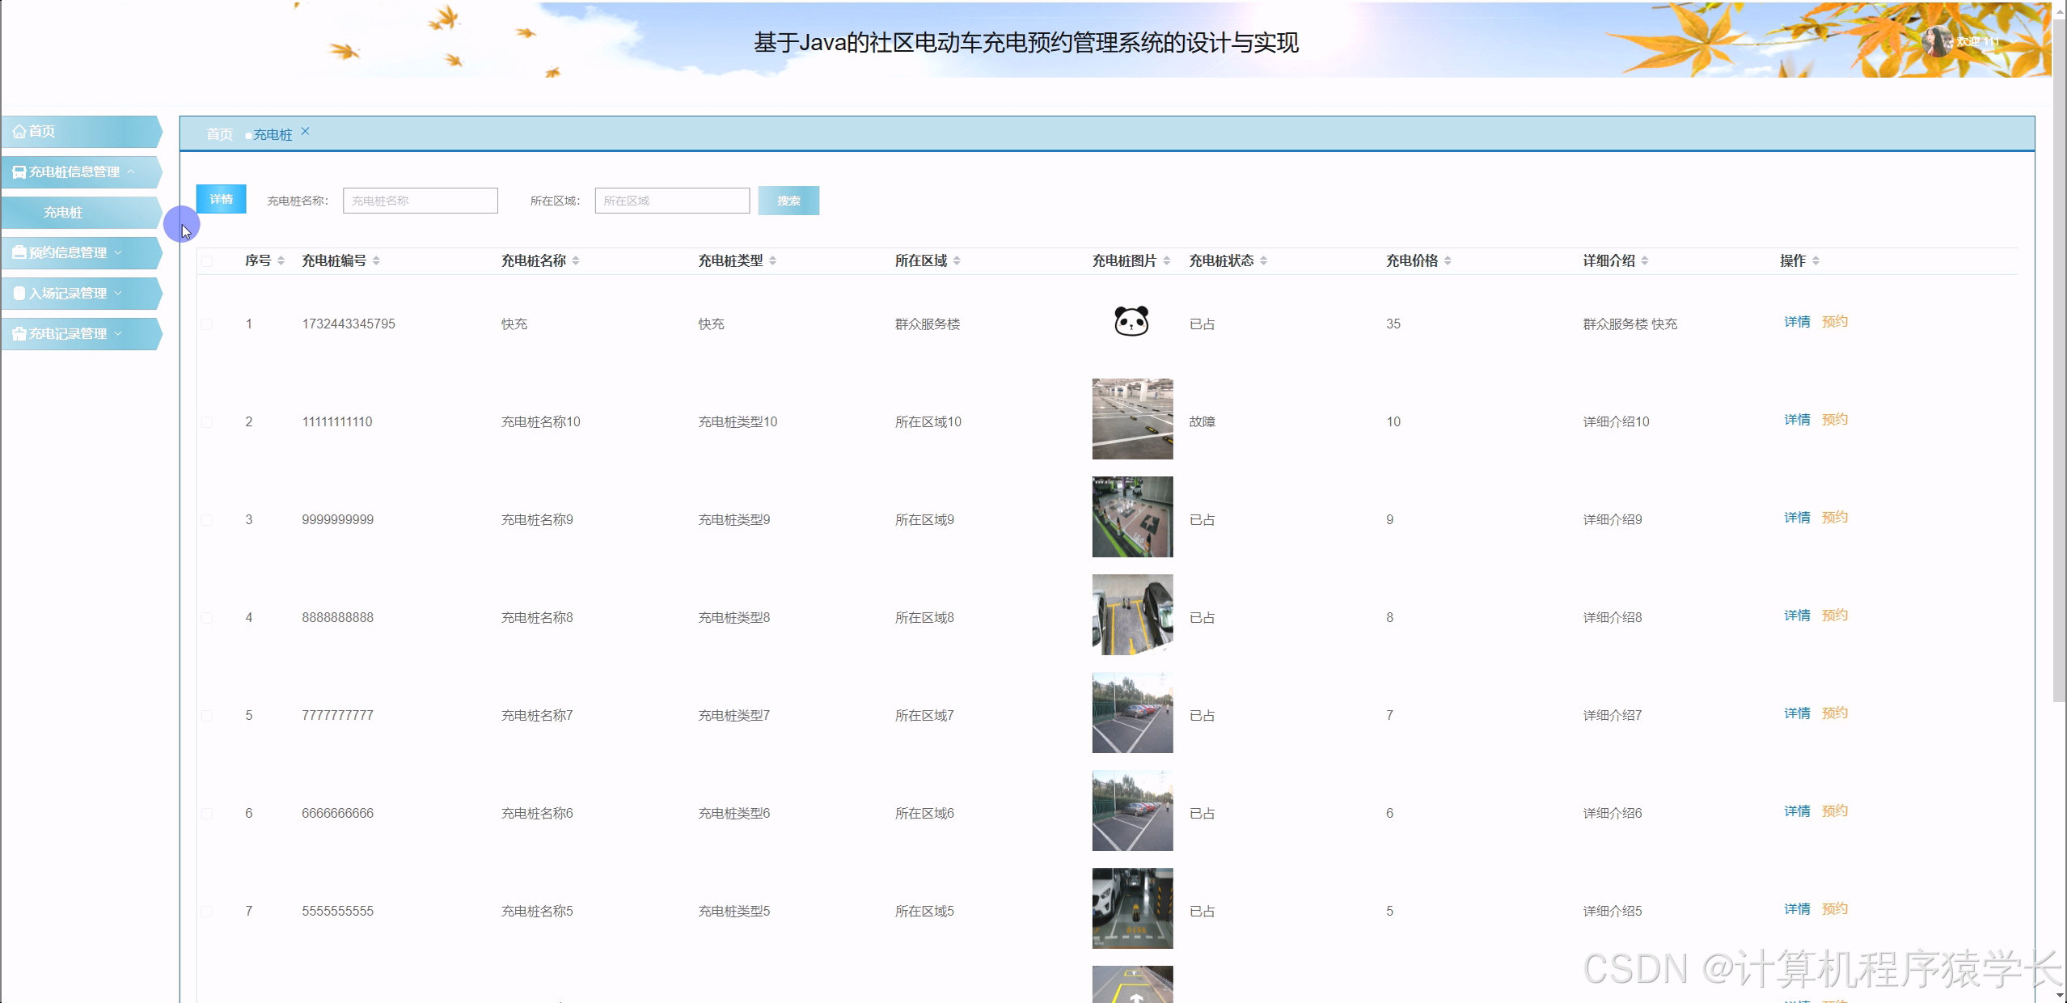Click the 搜索 search button

pyautogui.click(x=788, y=201)
